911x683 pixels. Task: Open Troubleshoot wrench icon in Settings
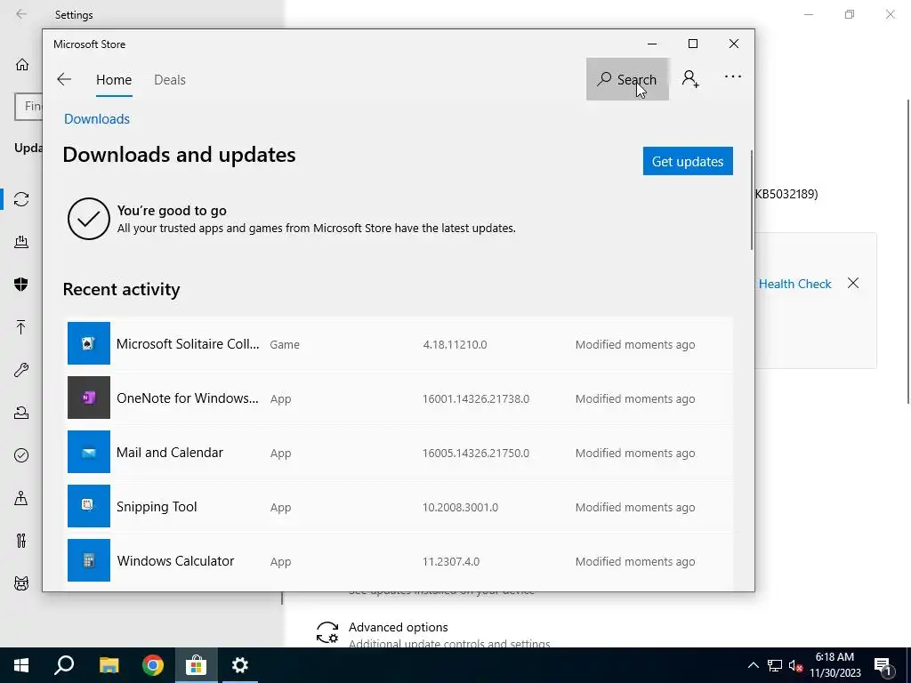[21, 370]
